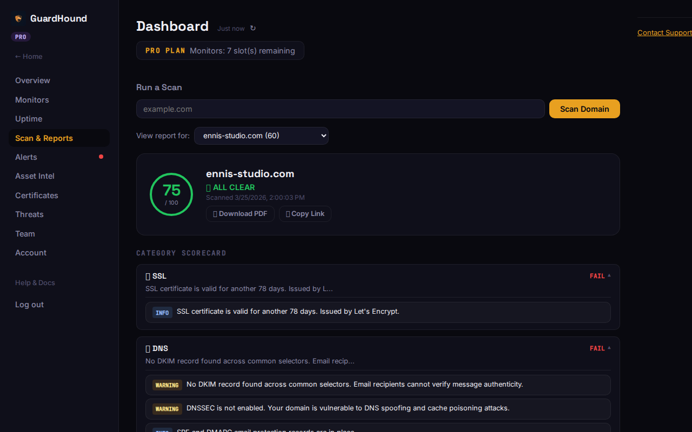Click the INFO badge on SSL finding
Viewport: 692px width, 432px height.
(162, 313)
